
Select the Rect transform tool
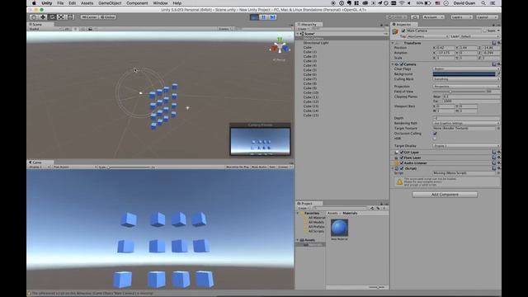point(70,16)
